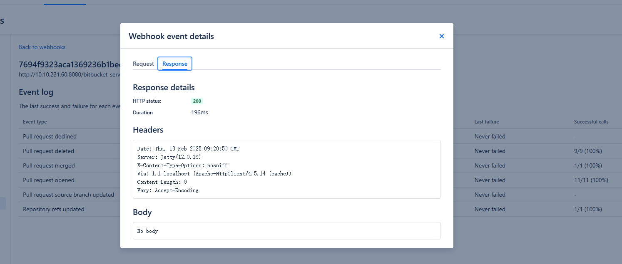Click the Event type column header
The width and height of the screenshot is (622, 264).
(x=35, y=122)
